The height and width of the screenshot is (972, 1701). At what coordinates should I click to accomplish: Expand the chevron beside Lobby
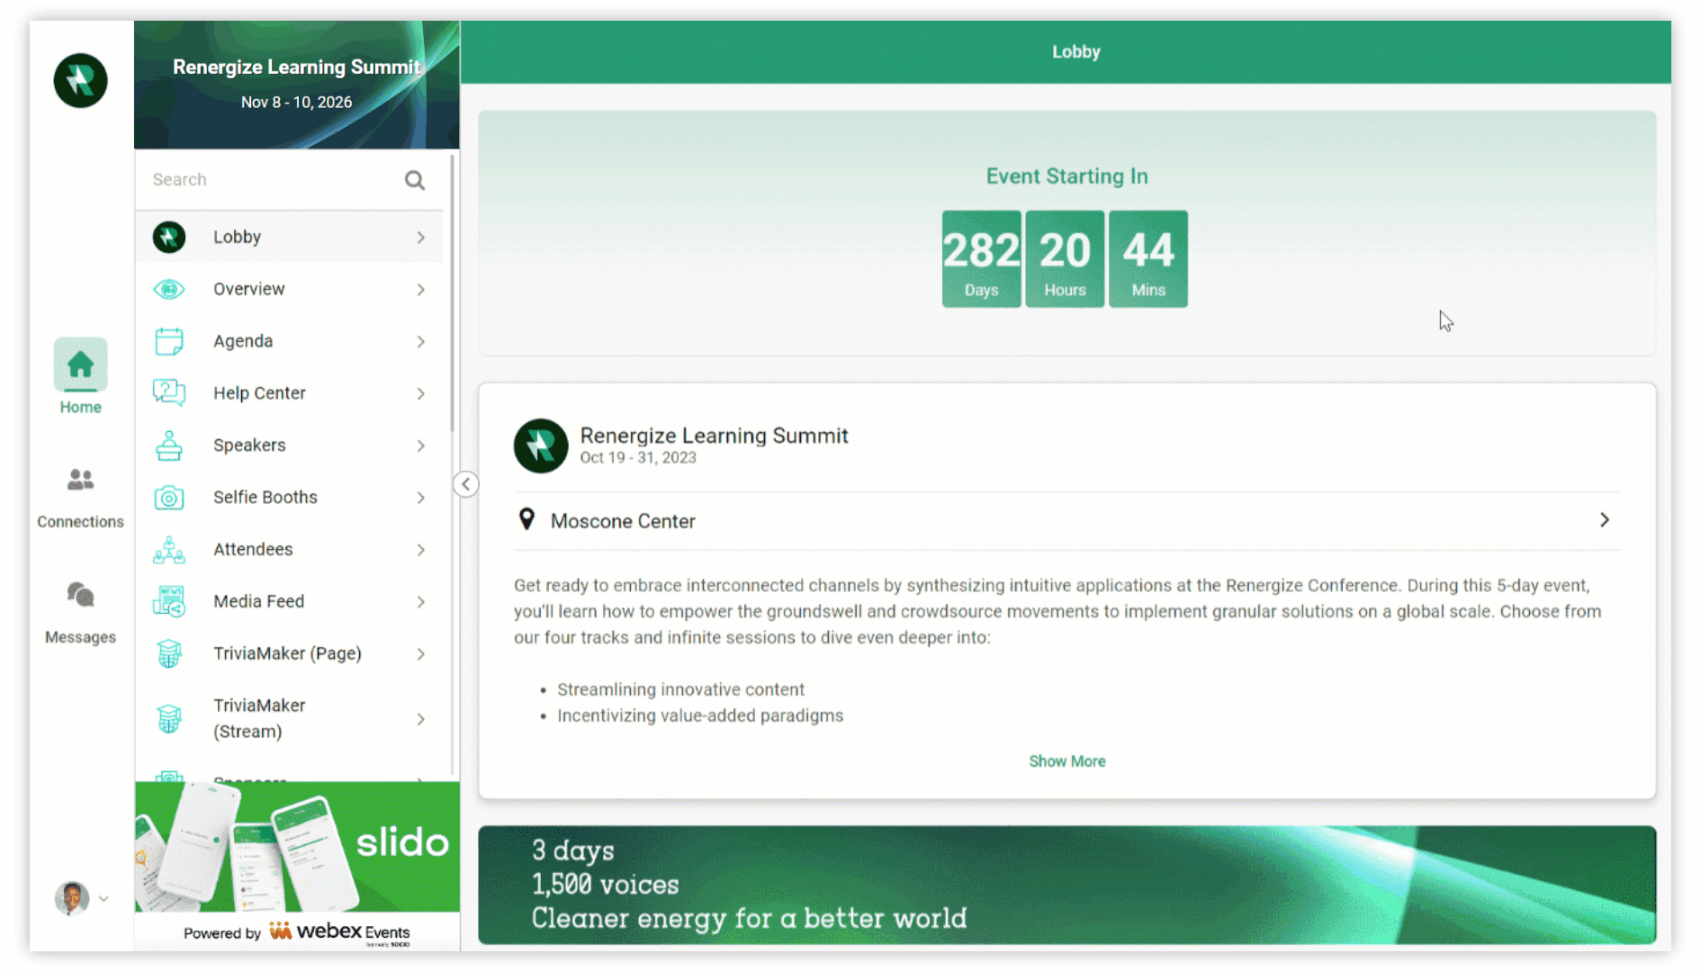pos(420,238)
